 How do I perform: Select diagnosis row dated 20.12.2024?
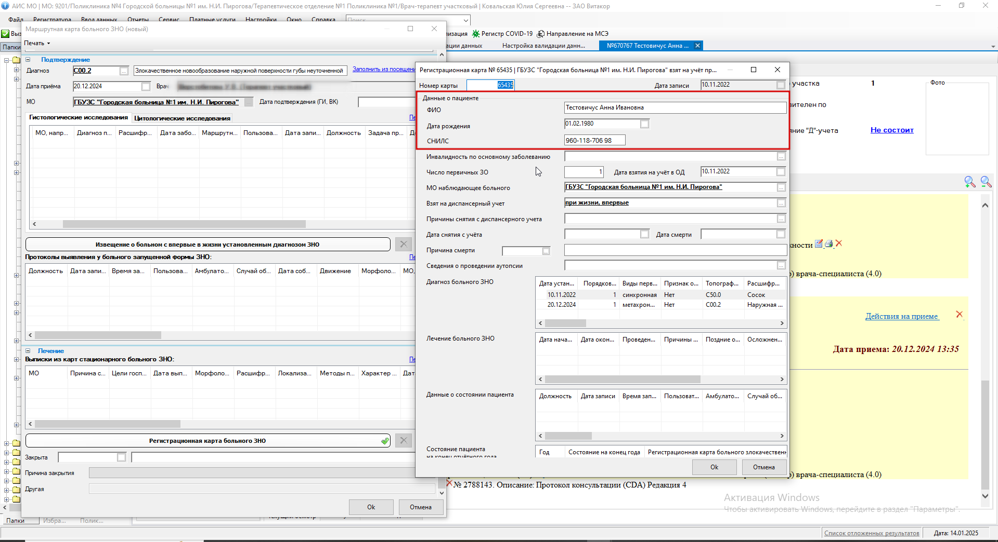click(x=660, y=305)
